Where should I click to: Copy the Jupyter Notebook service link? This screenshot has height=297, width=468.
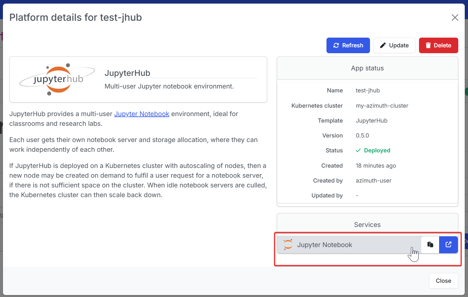[430, 245]
